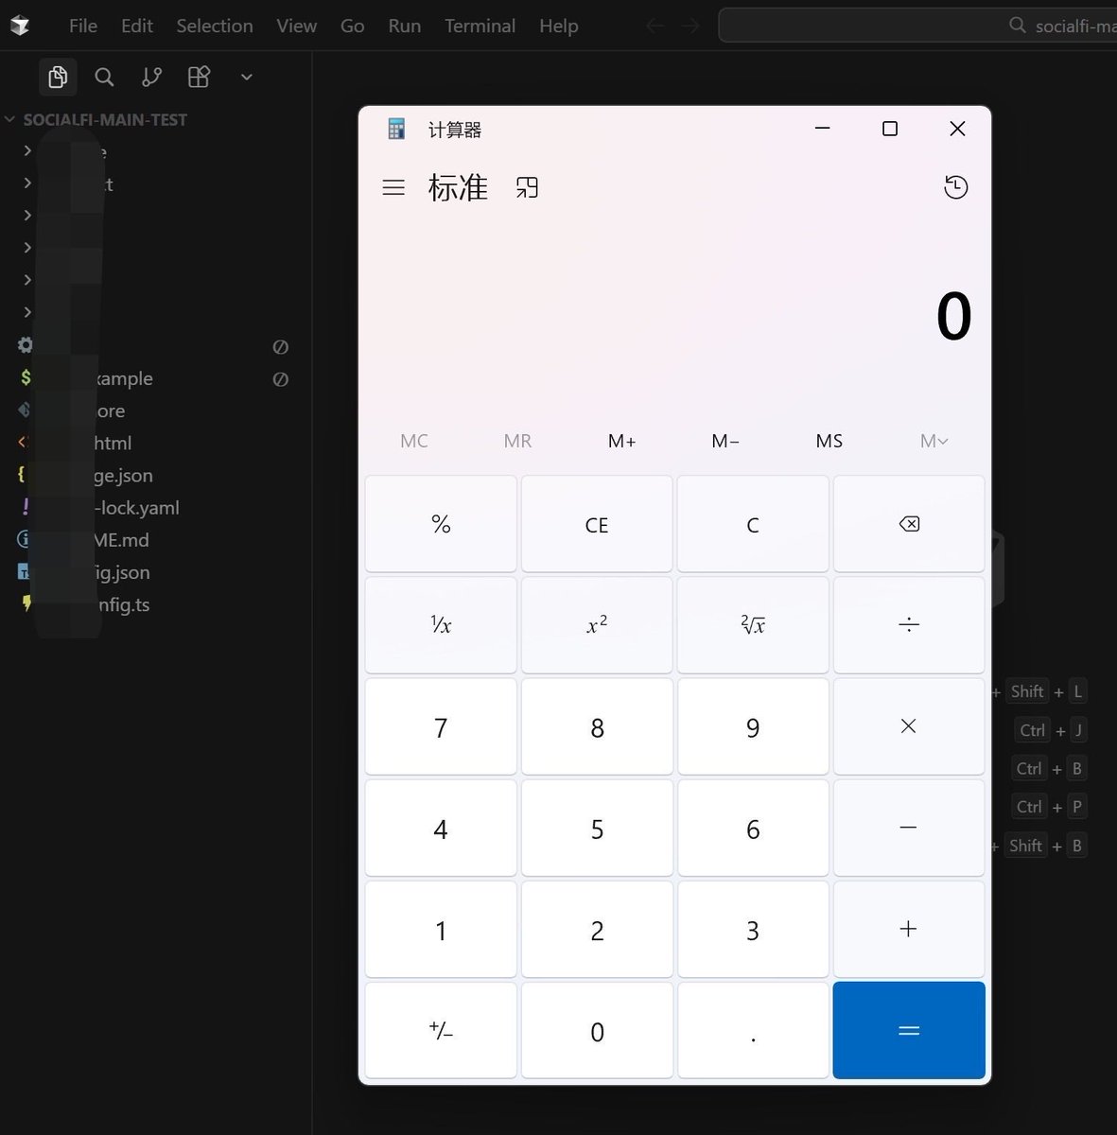Click the decimal point key
This screenshot has width=1117, height=1135.
753,1030
